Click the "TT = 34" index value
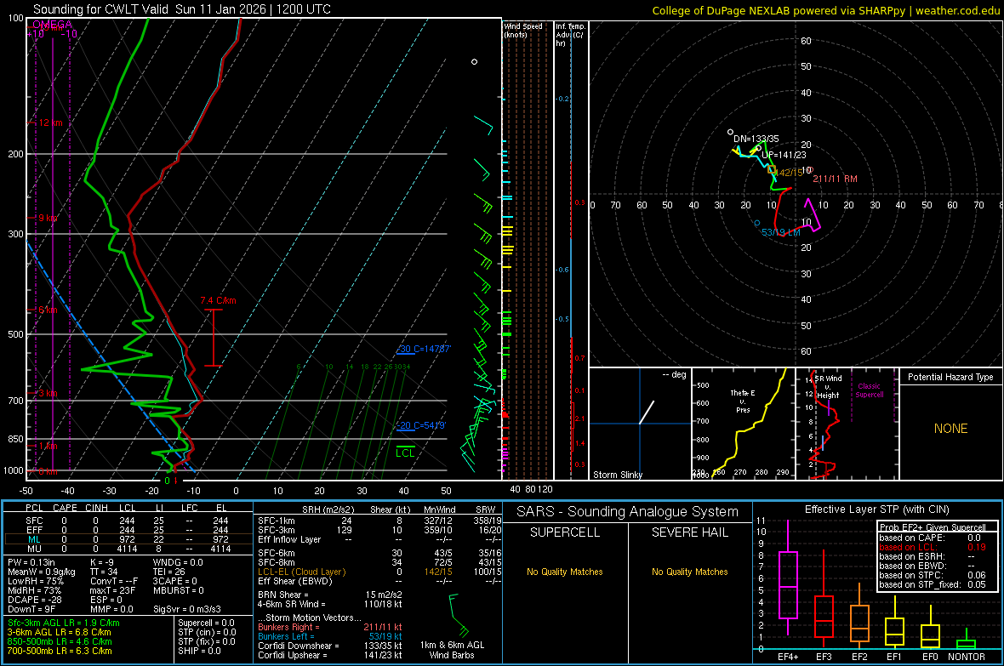The width and height of the screenshot is (1004, 666). 104,572
